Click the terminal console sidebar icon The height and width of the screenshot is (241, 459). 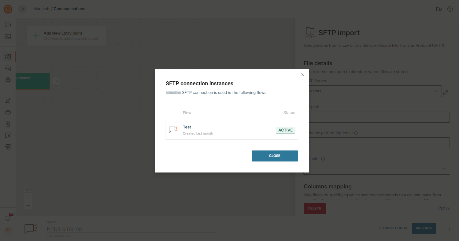tap(8, 37)
